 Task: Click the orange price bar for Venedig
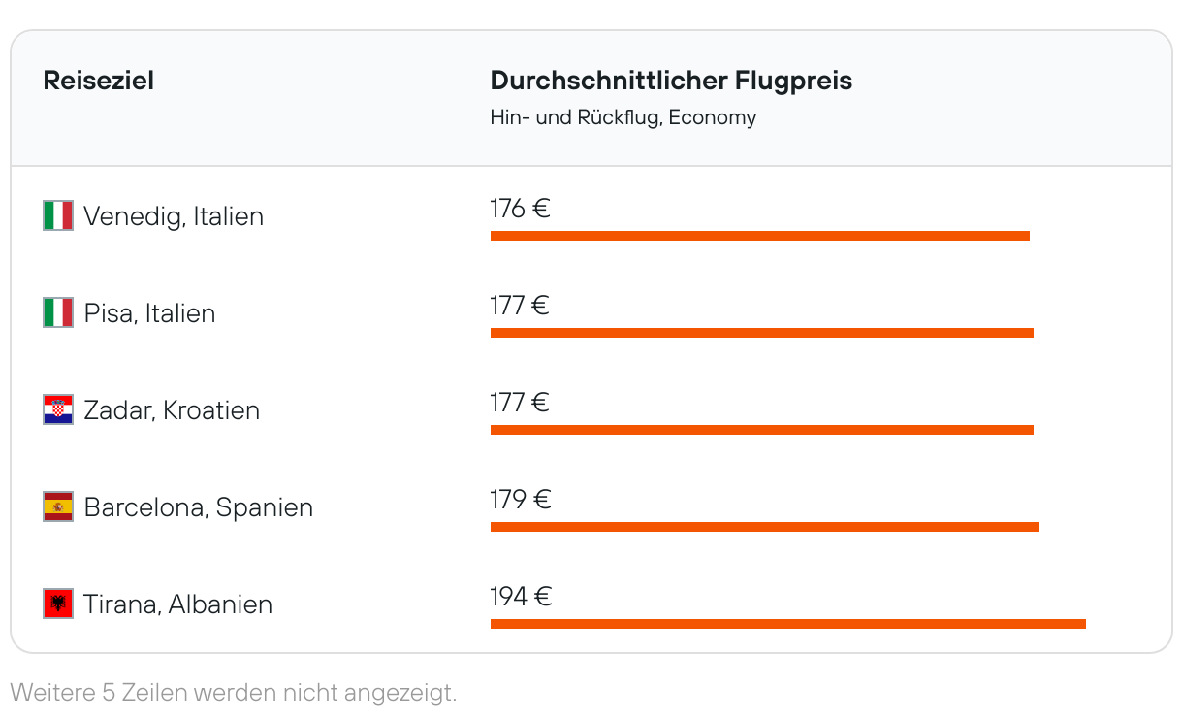pos(760,236)
